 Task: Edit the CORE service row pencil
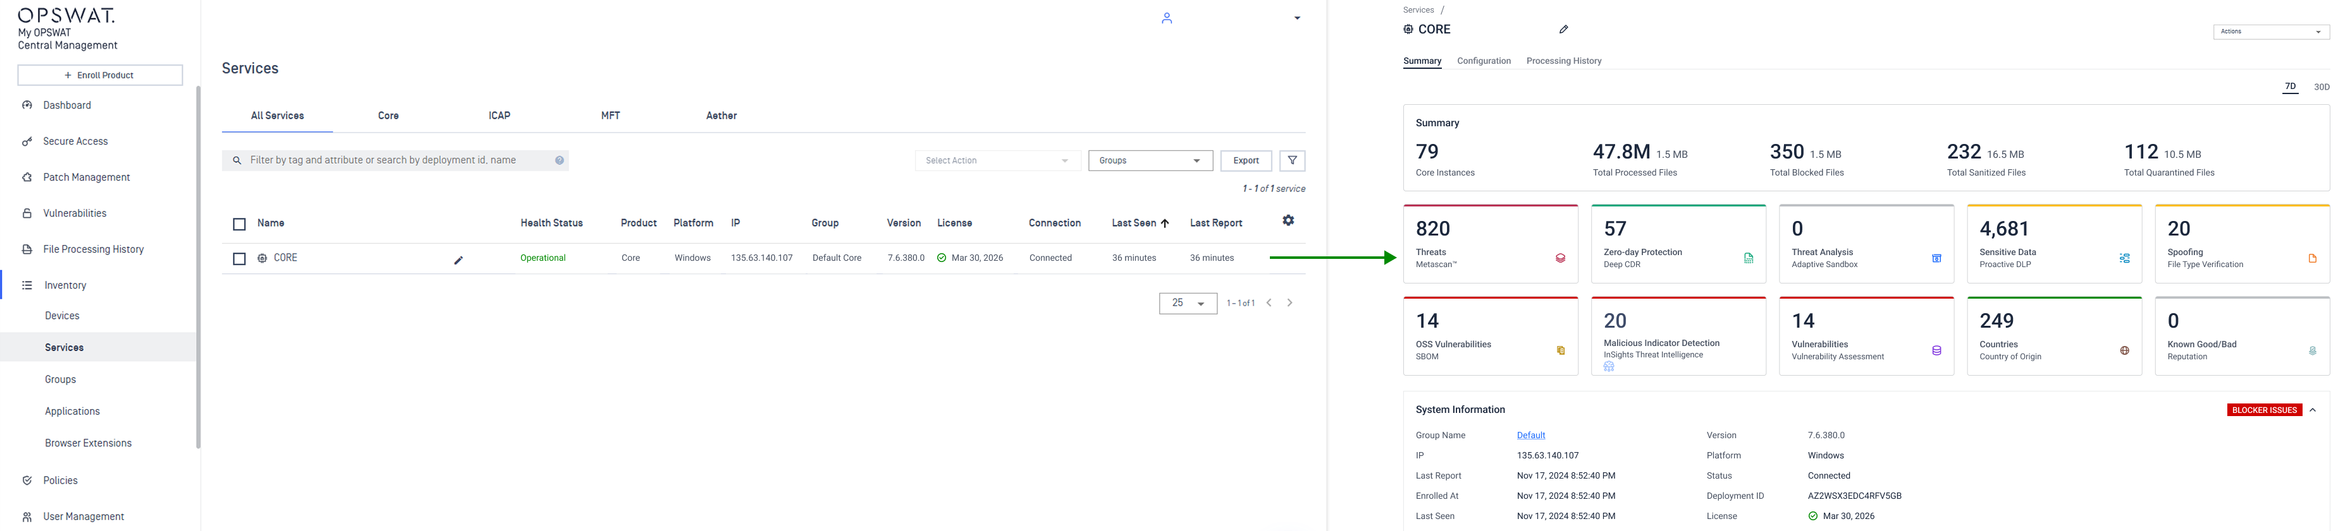click(459, 261)
